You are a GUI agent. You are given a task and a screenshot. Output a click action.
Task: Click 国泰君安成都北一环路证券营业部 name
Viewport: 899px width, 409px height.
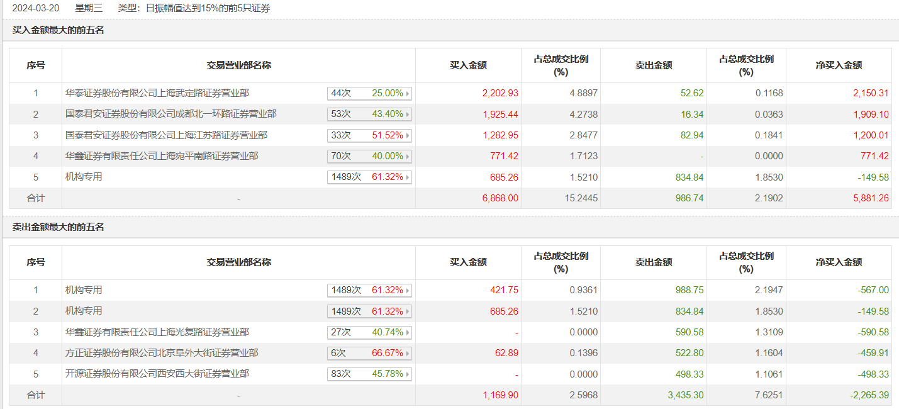click(x=170, y=114)
